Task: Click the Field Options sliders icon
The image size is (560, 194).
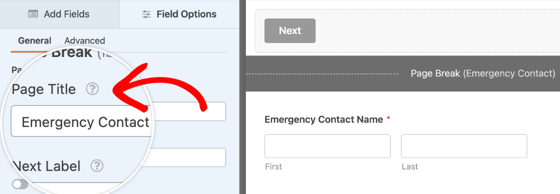Action: pos(147,14)
